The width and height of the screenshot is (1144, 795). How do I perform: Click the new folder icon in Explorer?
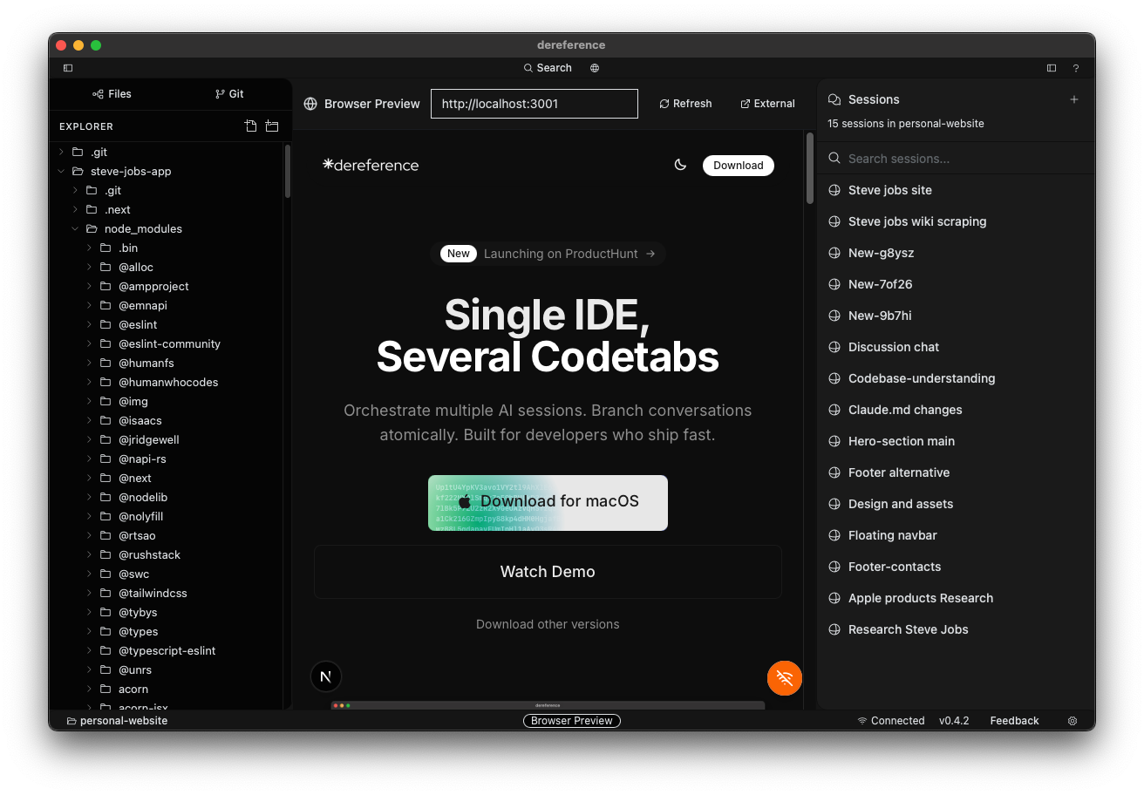[272, 126]
